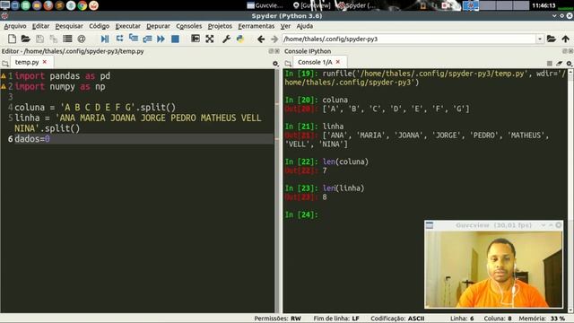
Task: Run the file with the blue play icon
Action: coord(105,39)
